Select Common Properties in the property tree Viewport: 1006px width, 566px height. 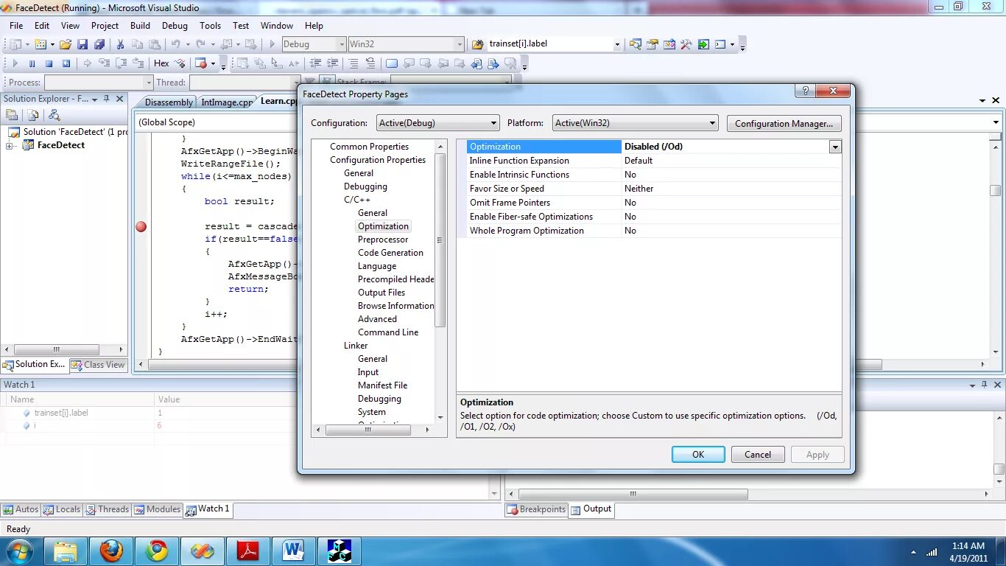coord(369,147)
